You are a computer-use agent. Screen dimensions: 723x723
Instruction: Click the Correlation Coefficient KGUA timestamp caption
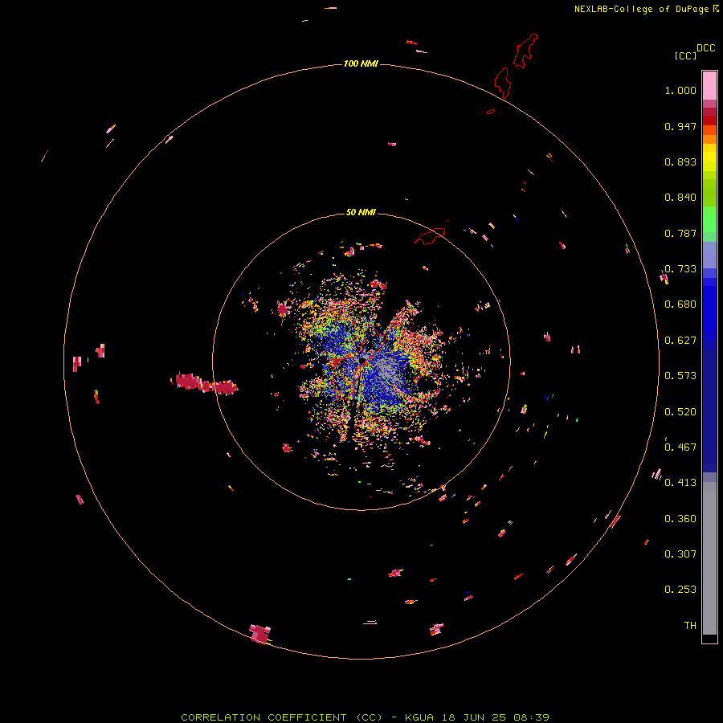coord(365,717)
